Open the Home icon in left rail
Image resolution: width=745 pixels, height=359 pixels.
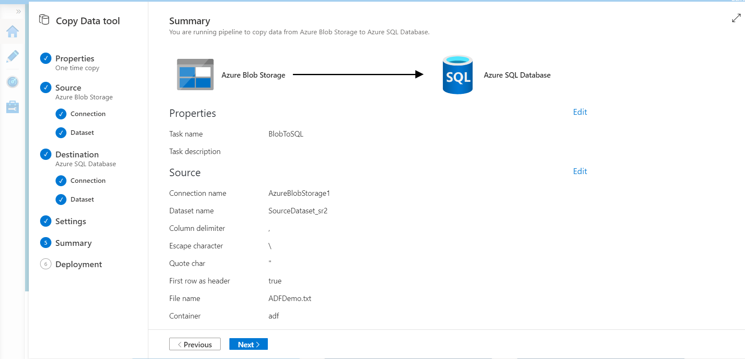click(x=13, y=32)
